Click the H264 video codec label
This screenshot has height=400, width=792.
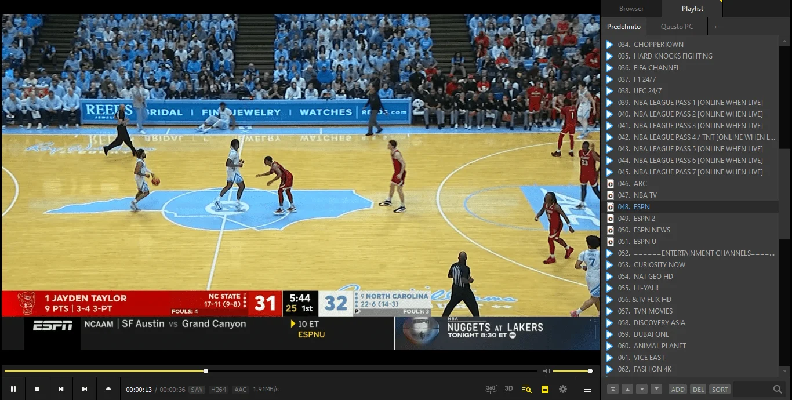coord(219,390)
